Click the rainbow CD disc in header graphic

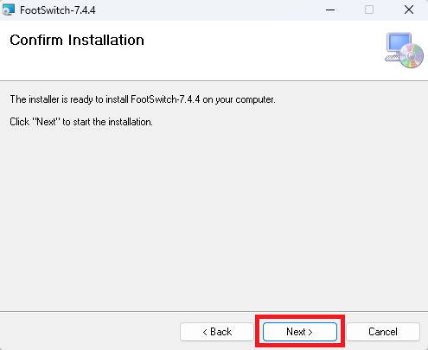point(412,55)
